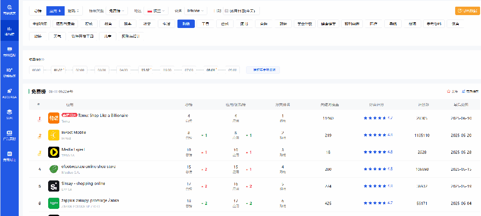This screenshot has height=216, width=481.
Task: Open the IQ sidebar item
Action: (x=9, y=72)
